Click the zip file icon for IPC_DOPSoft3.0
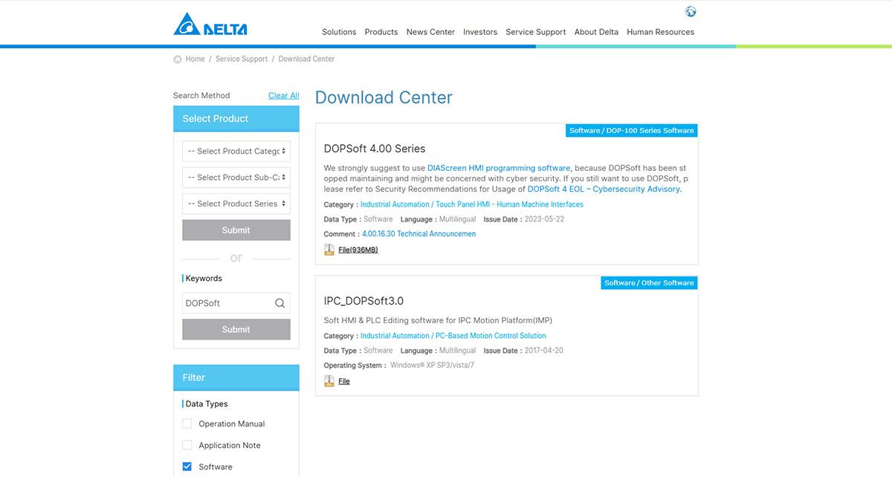892x477 pixels. pyautogui.click(x=329, y=381)
